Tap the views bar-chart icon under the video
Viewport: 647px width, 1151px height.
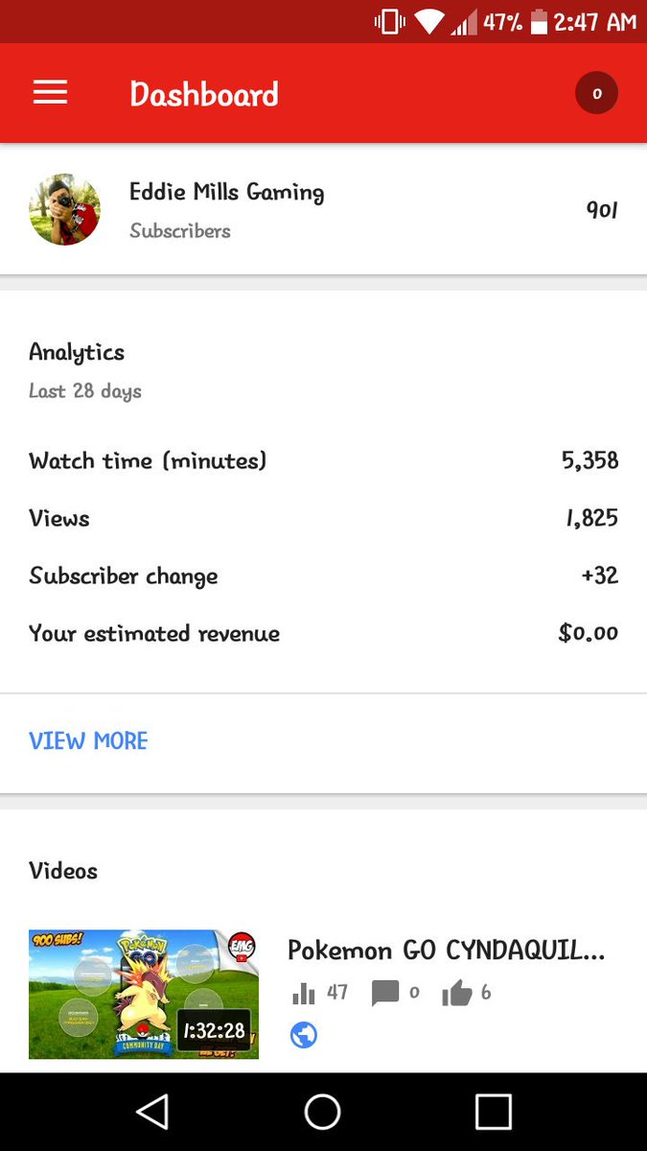coord(303,993)
